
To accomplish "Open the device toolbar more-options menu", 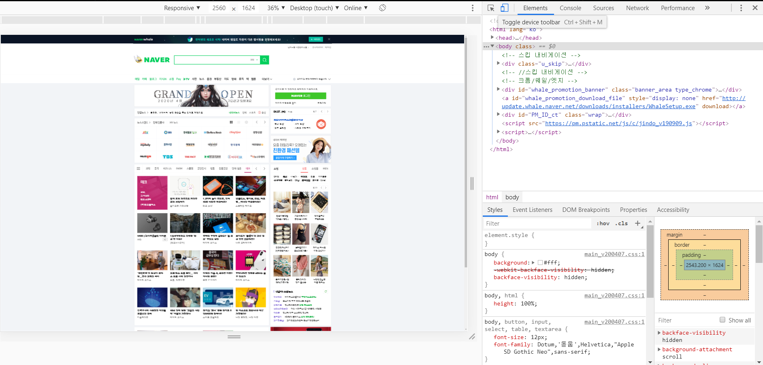I will tap(472, 8).
